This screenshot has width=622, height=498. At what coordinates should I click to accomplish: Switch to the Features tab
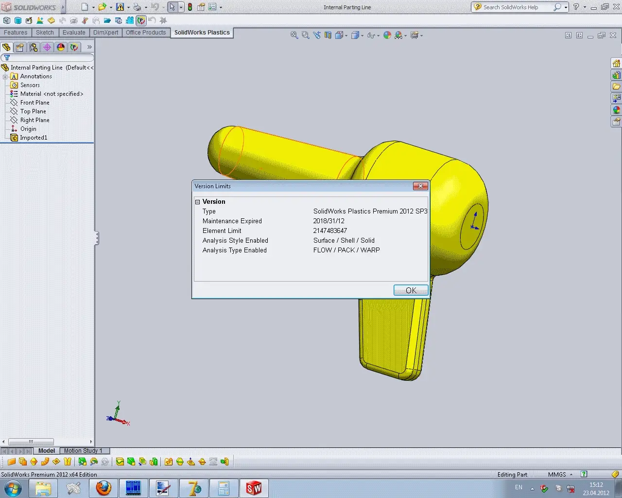16,33
